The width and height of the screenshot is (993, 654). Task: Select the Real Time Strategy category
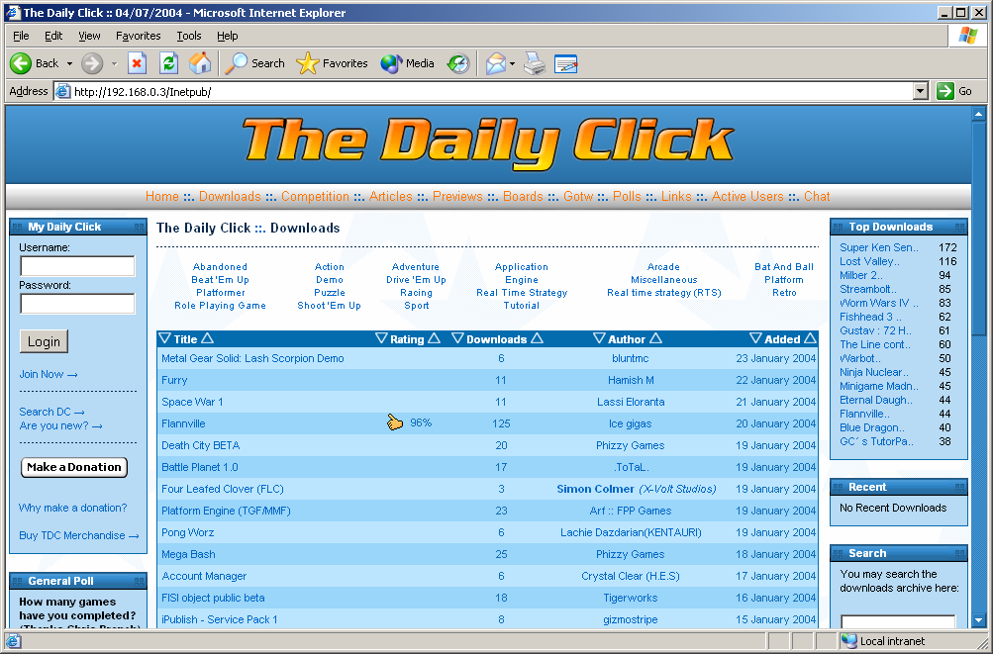[522, 293]
